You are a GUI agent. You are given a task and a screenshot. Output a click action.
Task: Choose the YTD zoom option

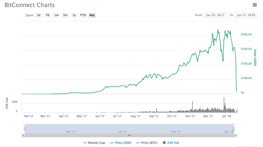coord(83,15)
